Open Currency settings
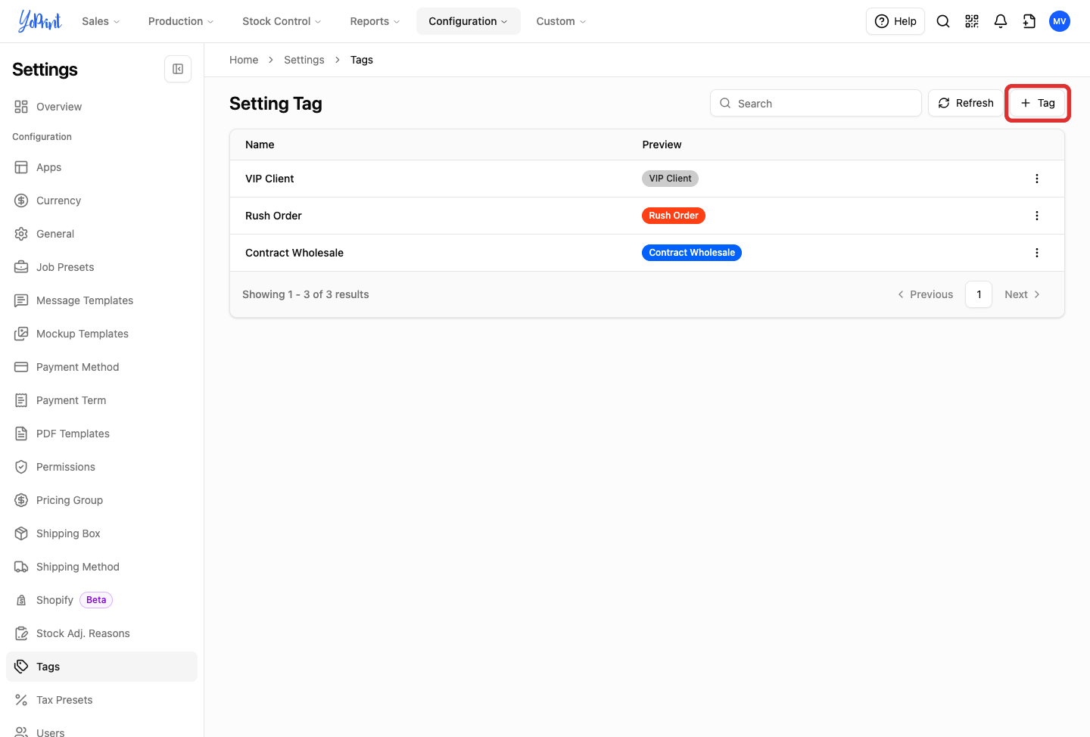Screen dimensions: 1090x737 click(101, 201)
